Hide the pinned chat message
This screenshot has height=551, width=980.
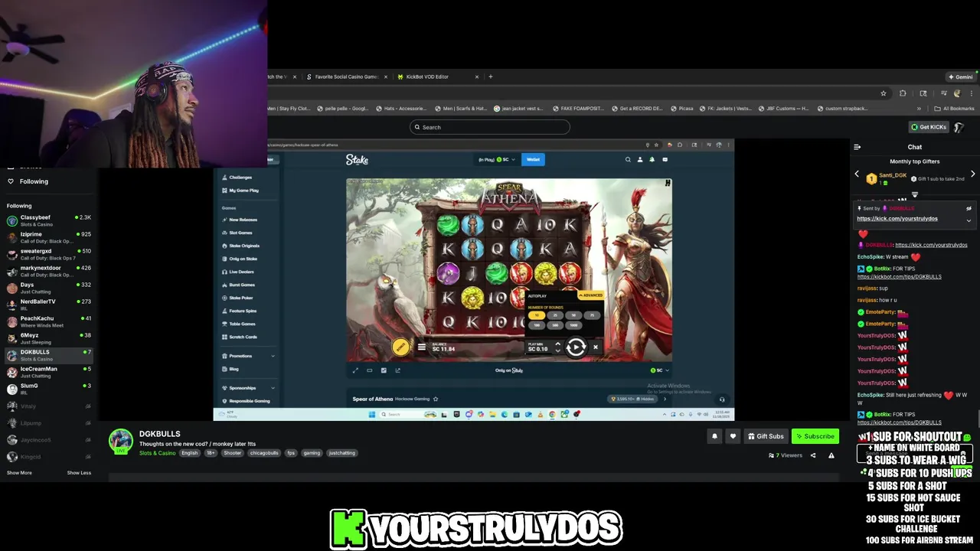[x=969, y=208]
